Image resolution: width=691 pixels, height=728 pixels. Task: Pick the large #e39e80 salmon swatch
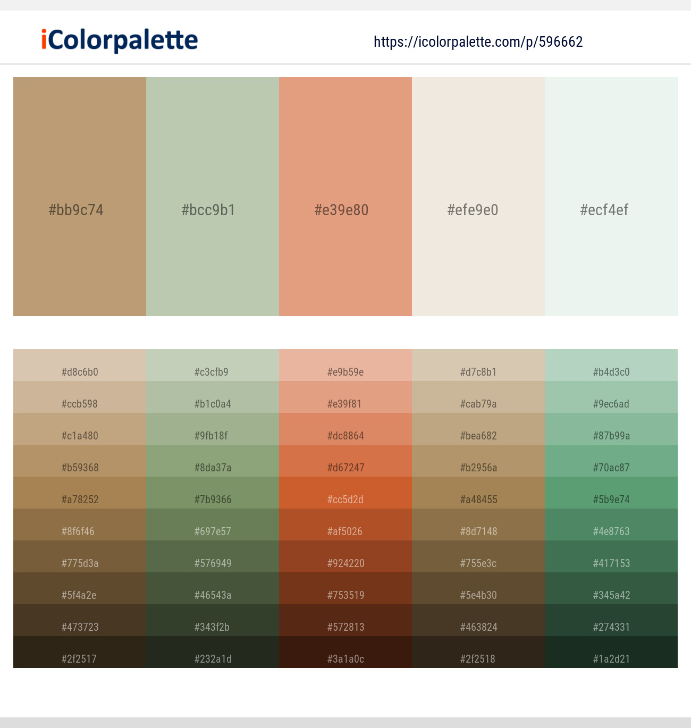pos(345,197)
